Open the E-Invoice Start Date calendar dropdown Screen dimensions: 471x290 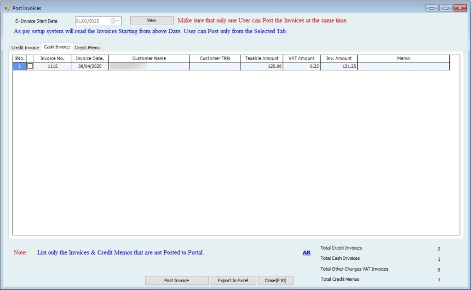tap(115, 21)
